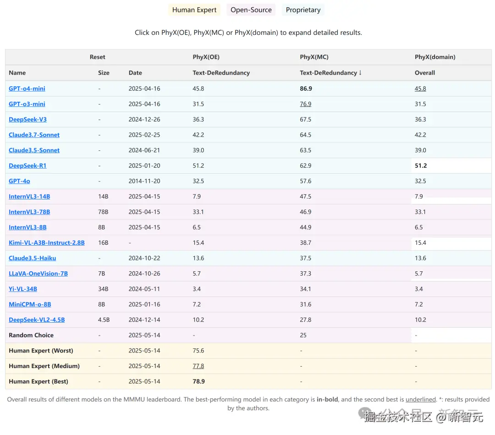495x435 pixels.
Task: Click the Human Expert (Worst) row name
Action: tap(41, 351)
